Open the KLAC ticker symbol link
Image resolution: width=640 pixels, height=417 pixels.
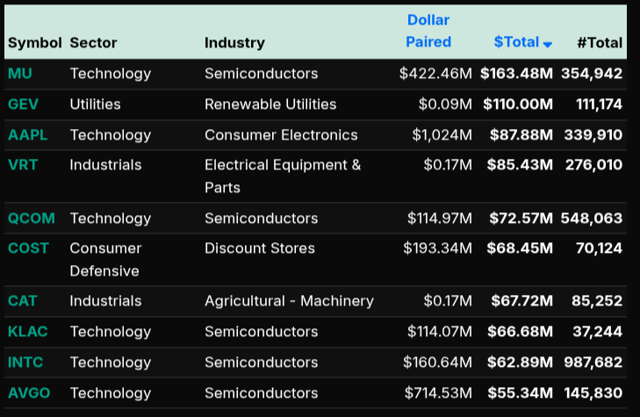[27, 332]
